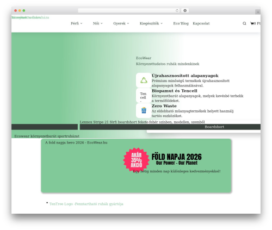Click the A föld napja hero 2026 caption
Image resolution: width=272 pixels, height=230 pixels.
[x=76, y=142]
